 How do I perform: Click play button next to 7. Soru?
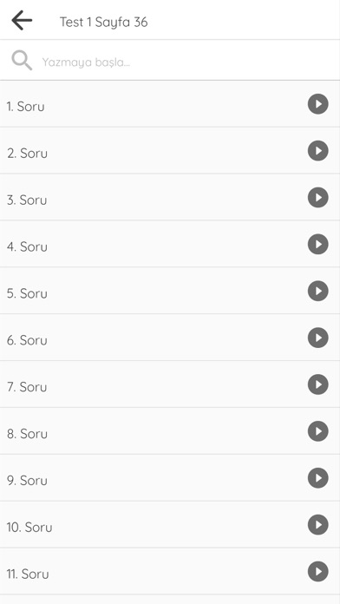tap(317, 384)
